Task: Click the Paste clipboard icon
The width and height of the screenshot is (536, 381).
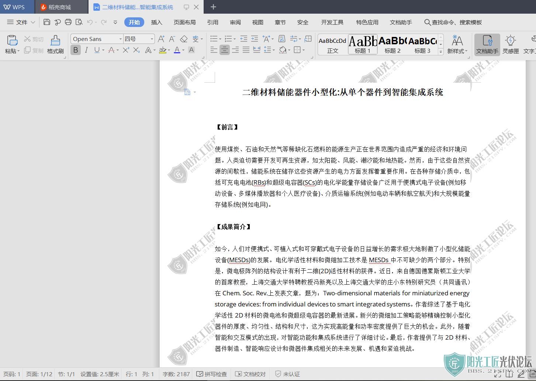Action: pos(12,40)
